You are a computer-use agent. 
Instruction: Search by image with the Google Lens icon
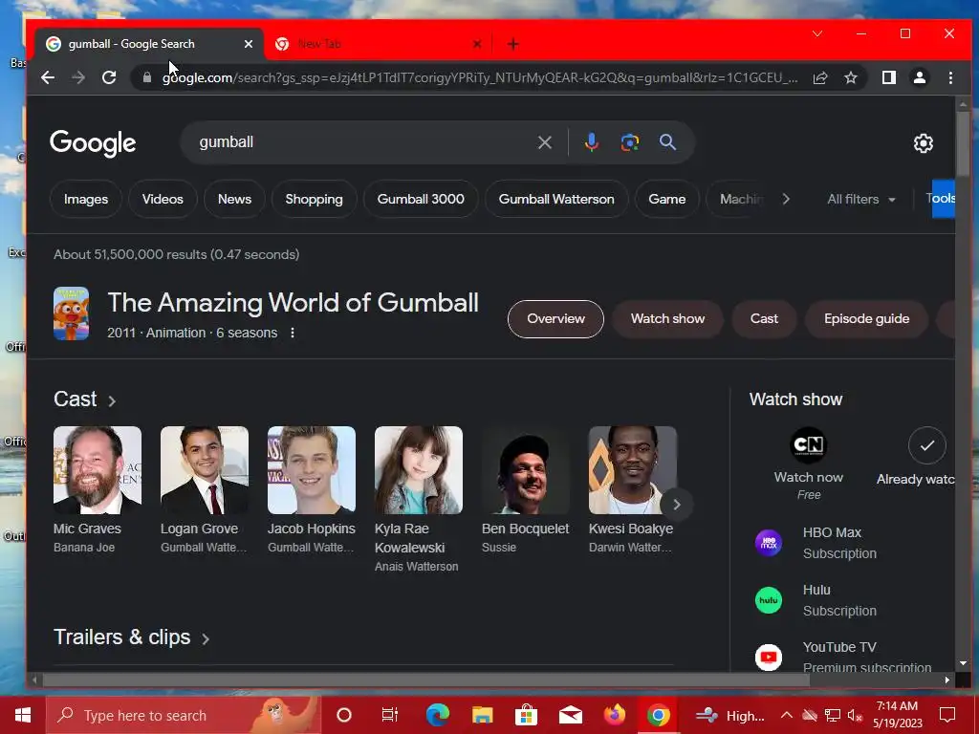(629, 142)
